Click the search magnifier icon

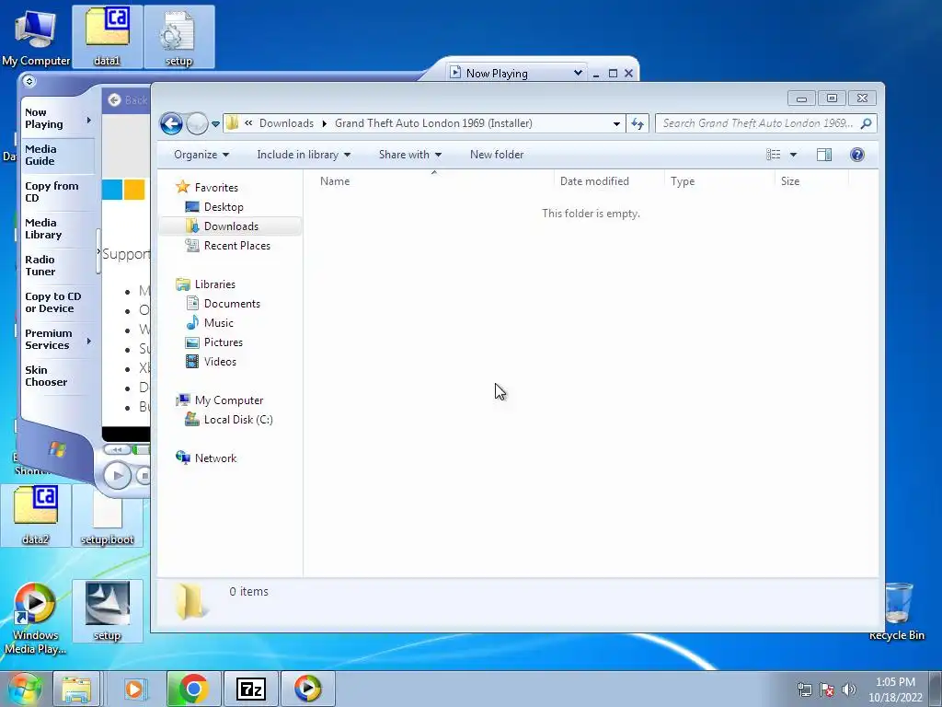point(867,124)
